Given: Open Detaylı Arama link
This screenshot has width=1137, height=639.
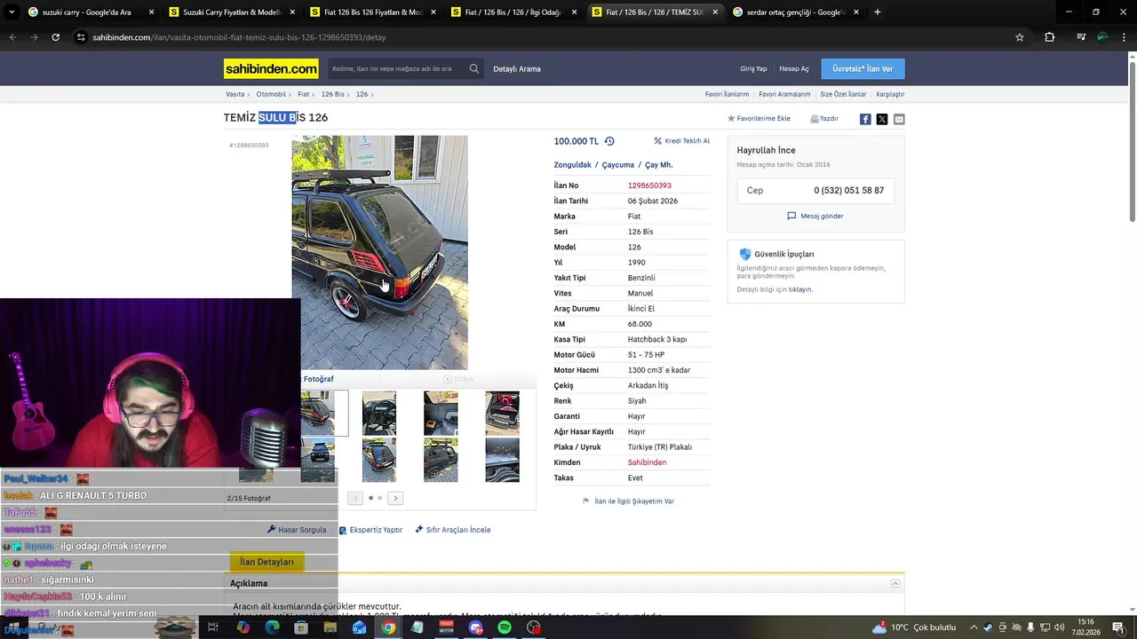Looking at the screenshot, I should pyautogui.click(x=517, y=68).
